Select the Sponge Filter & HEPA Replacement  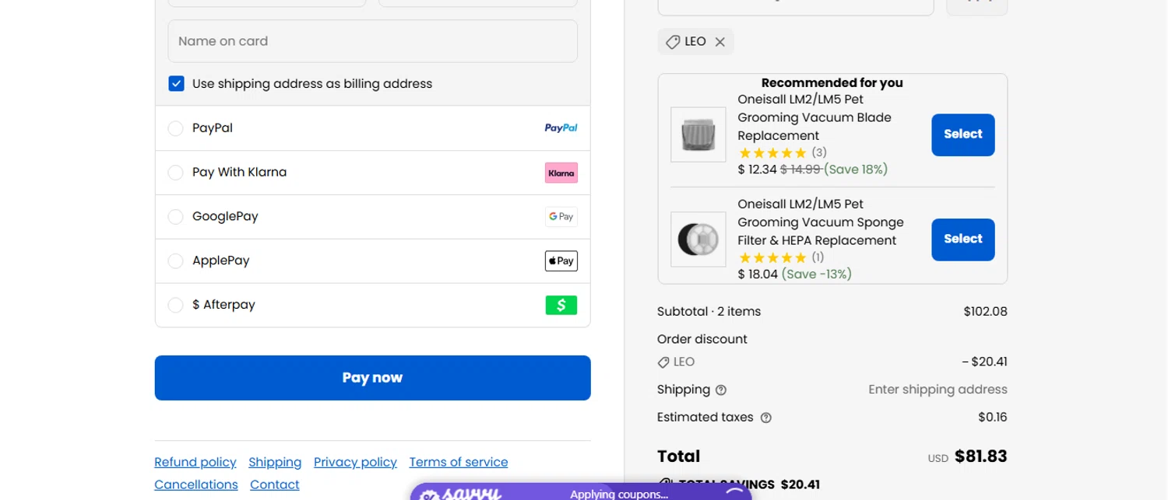click(x=962, y=240)
